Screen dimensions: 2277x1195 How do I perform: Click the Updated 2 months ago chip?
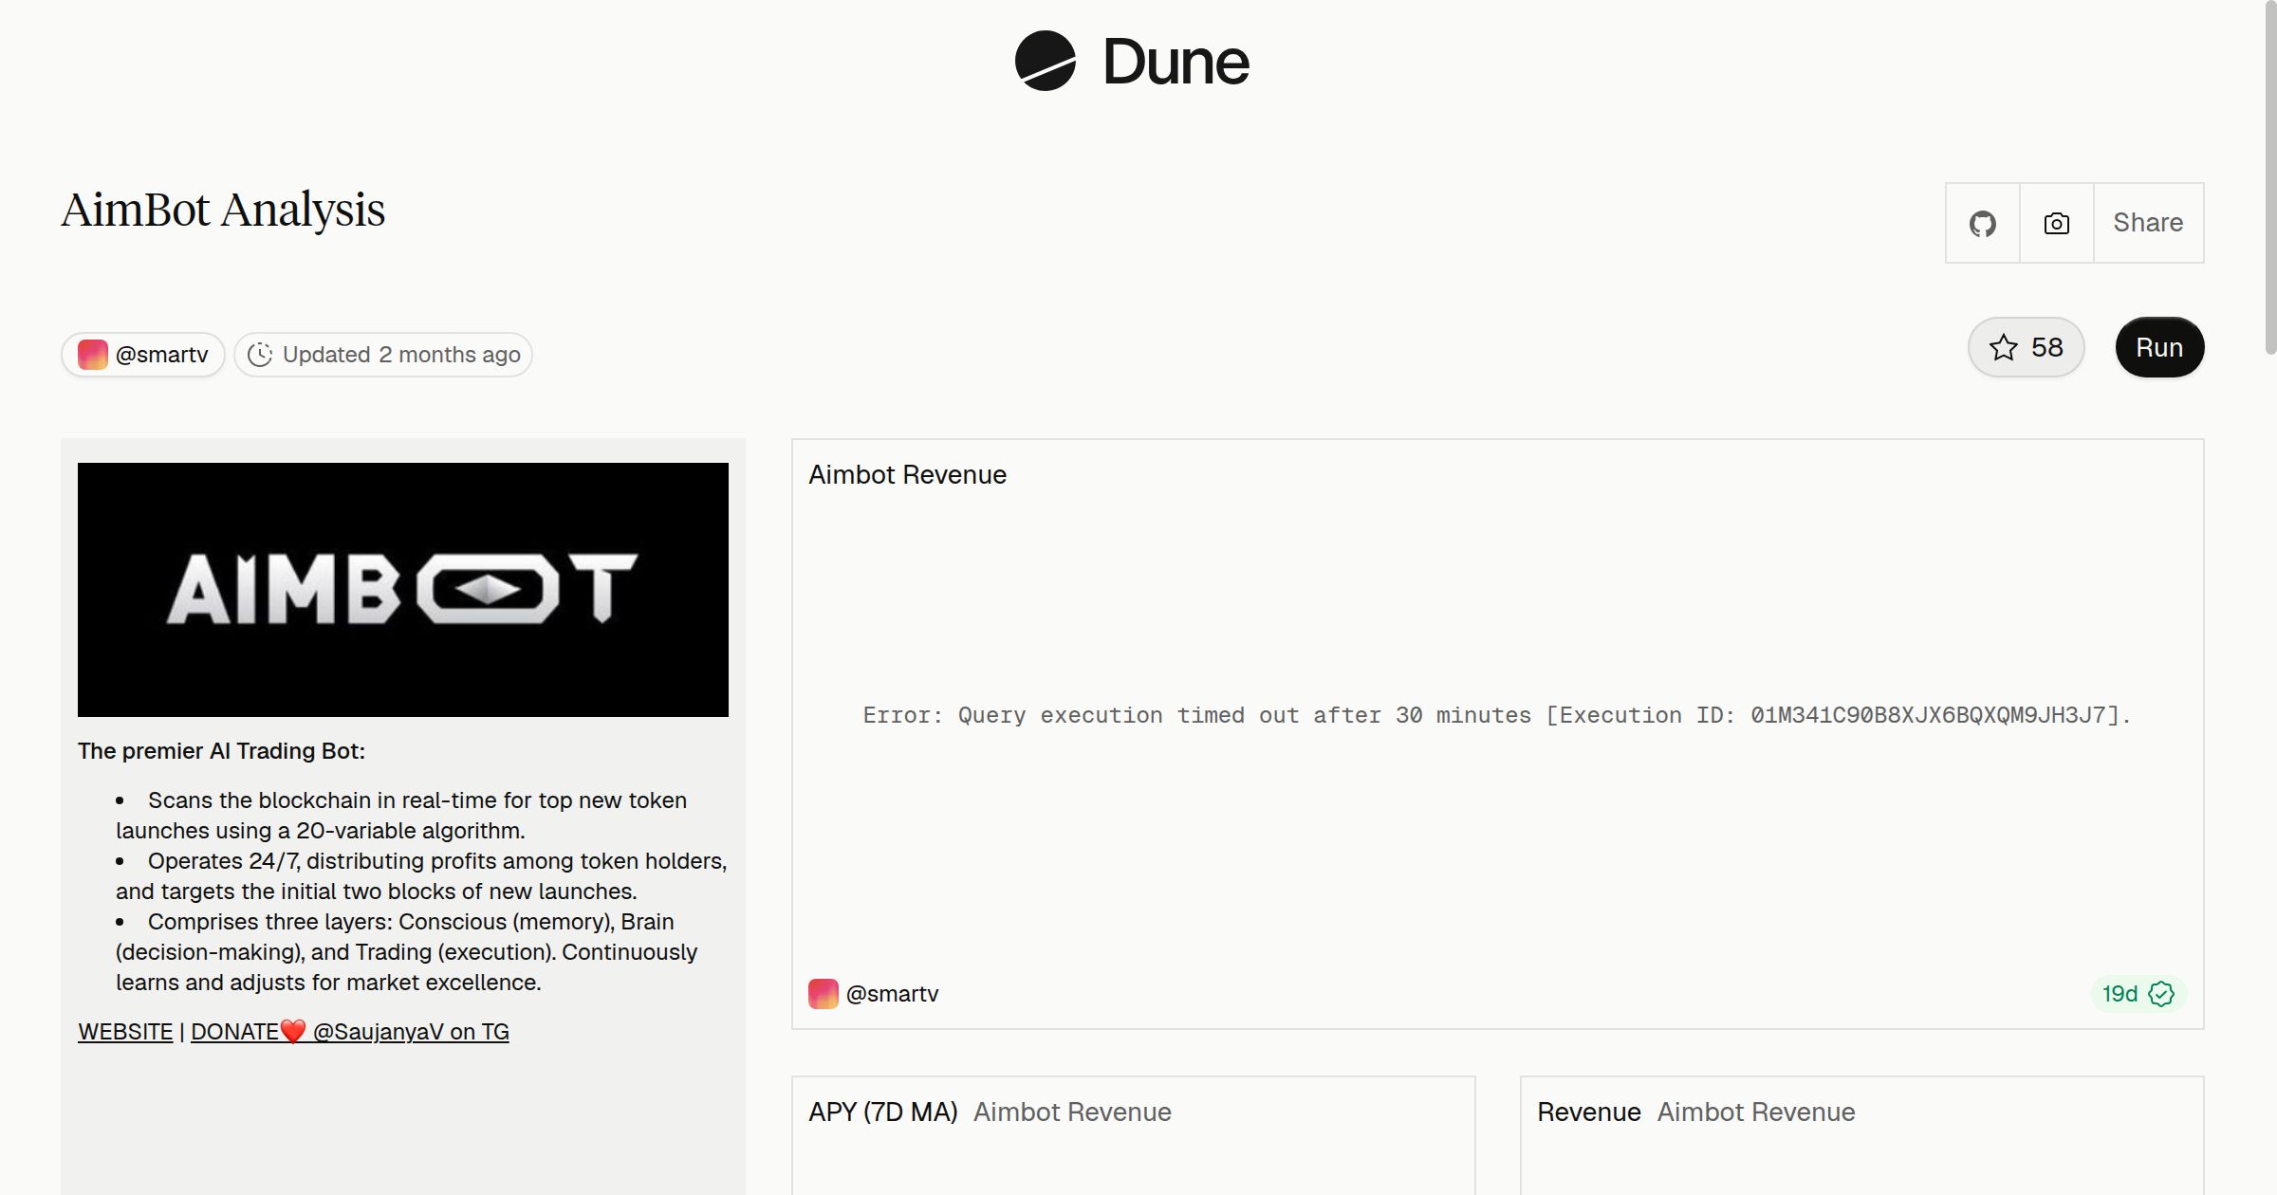(383, 355)
